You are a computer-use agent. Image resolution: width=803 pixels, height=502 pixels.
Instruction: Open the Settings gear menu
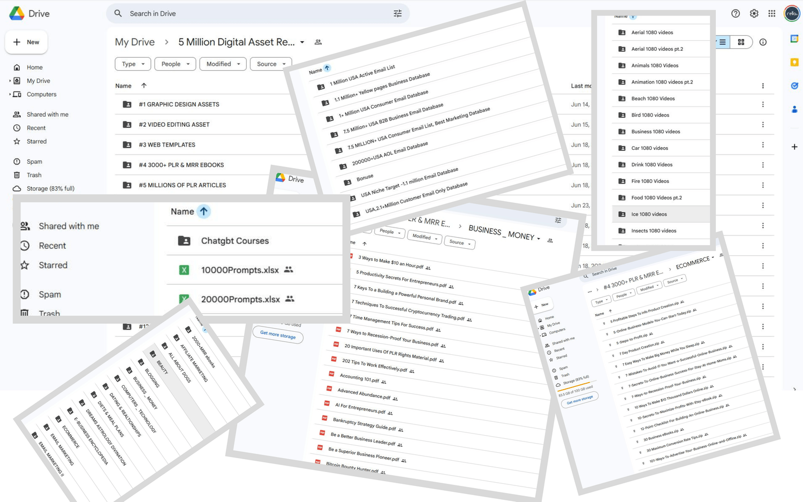754,13
